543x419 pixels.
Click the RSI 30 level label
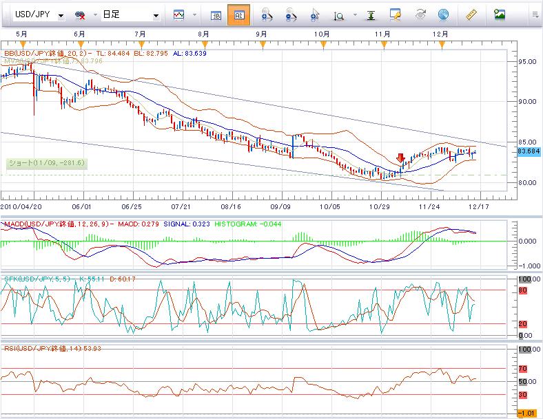click(522, 394)
